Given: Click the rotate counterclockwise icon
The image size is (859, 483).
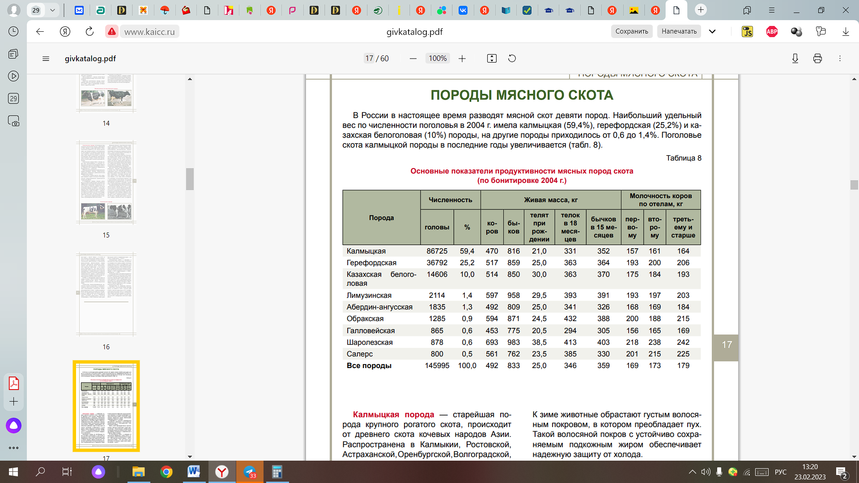Looking at the screenshot, I should pos(512,59).
